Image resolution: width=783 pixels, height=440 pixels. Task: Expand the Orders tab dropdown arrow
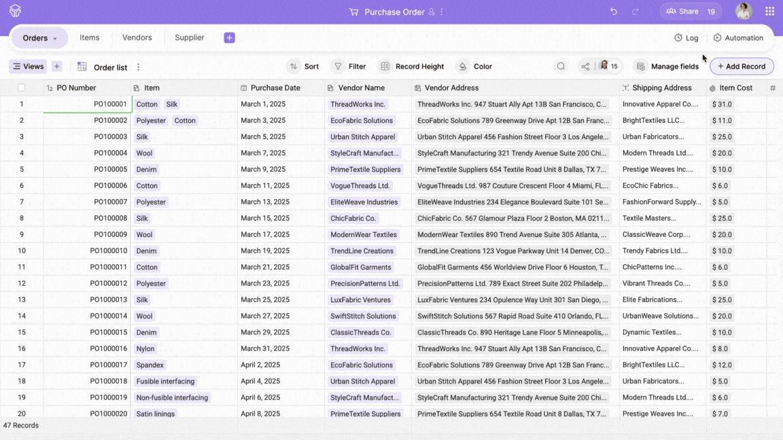point(55,39)
